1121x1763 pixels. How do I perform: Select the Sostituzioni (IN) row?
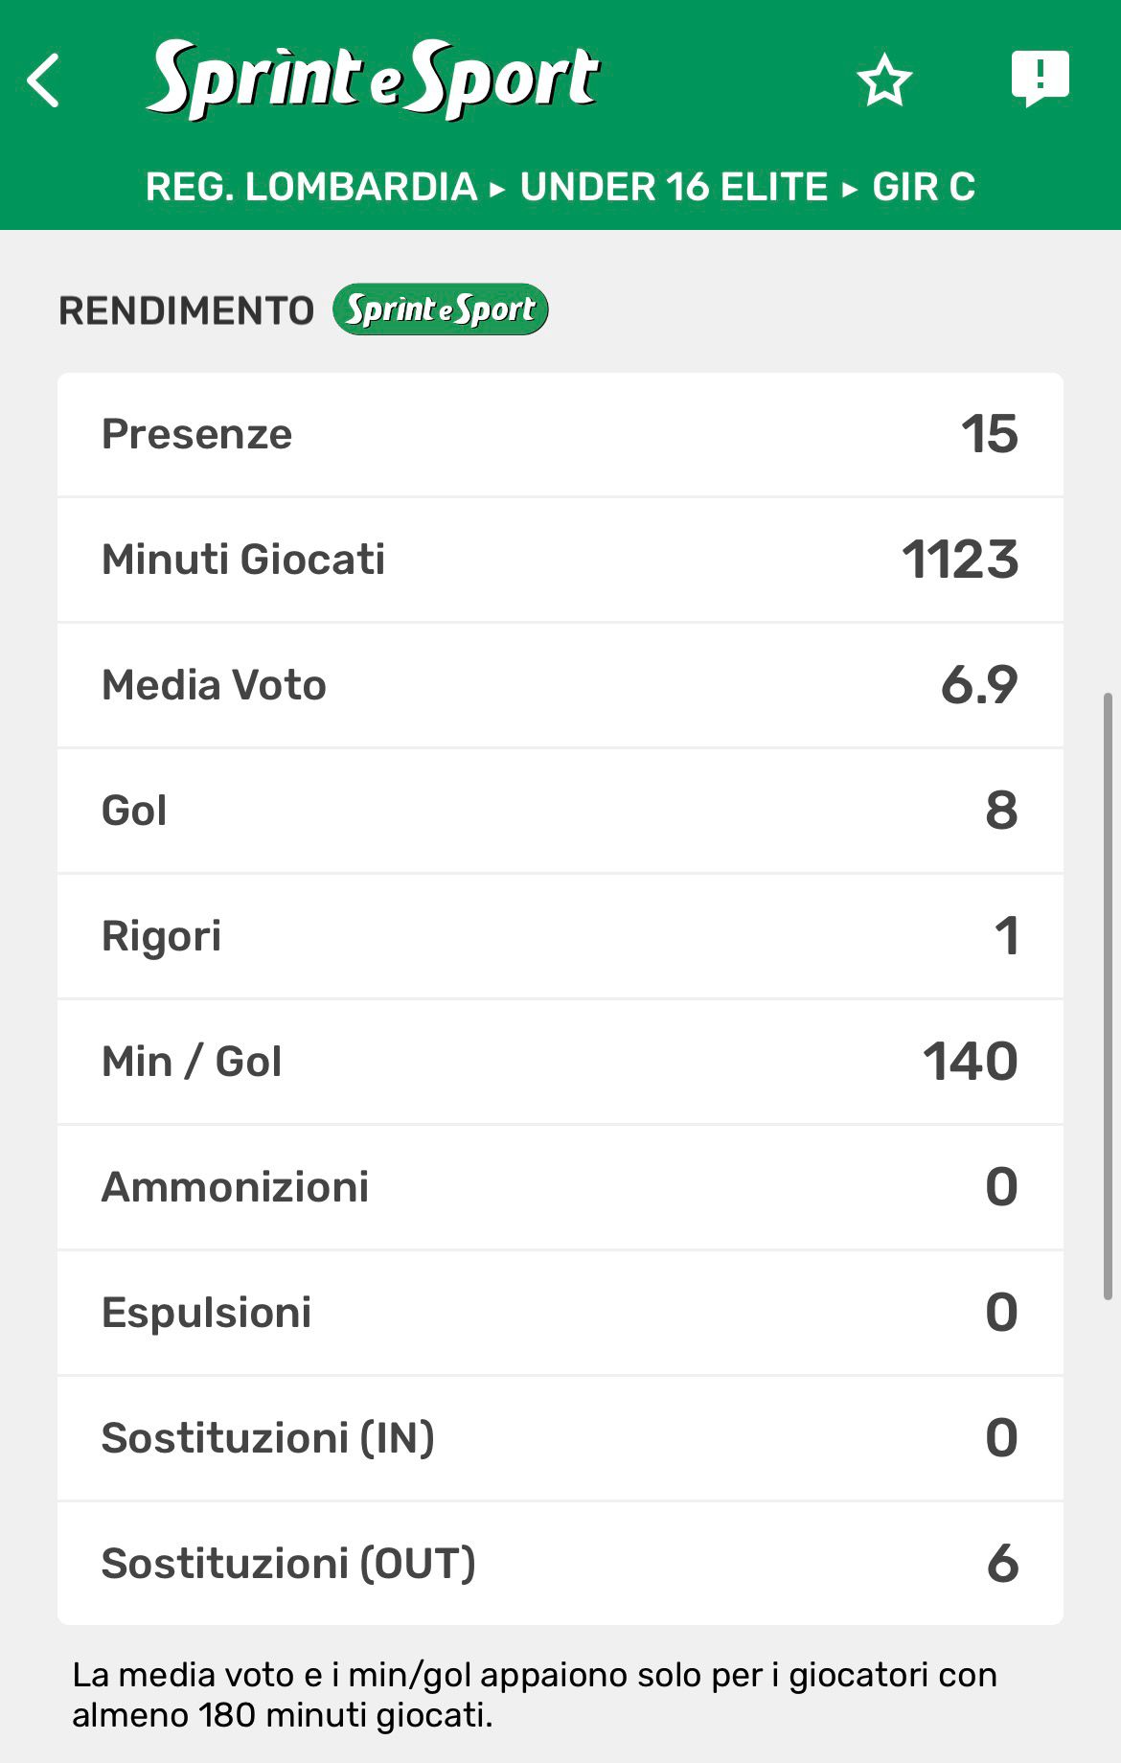pyautogui.click(x=560, y=1438)
